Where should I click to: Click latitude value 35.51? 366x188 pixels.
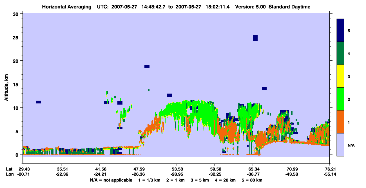coord(61,169)
